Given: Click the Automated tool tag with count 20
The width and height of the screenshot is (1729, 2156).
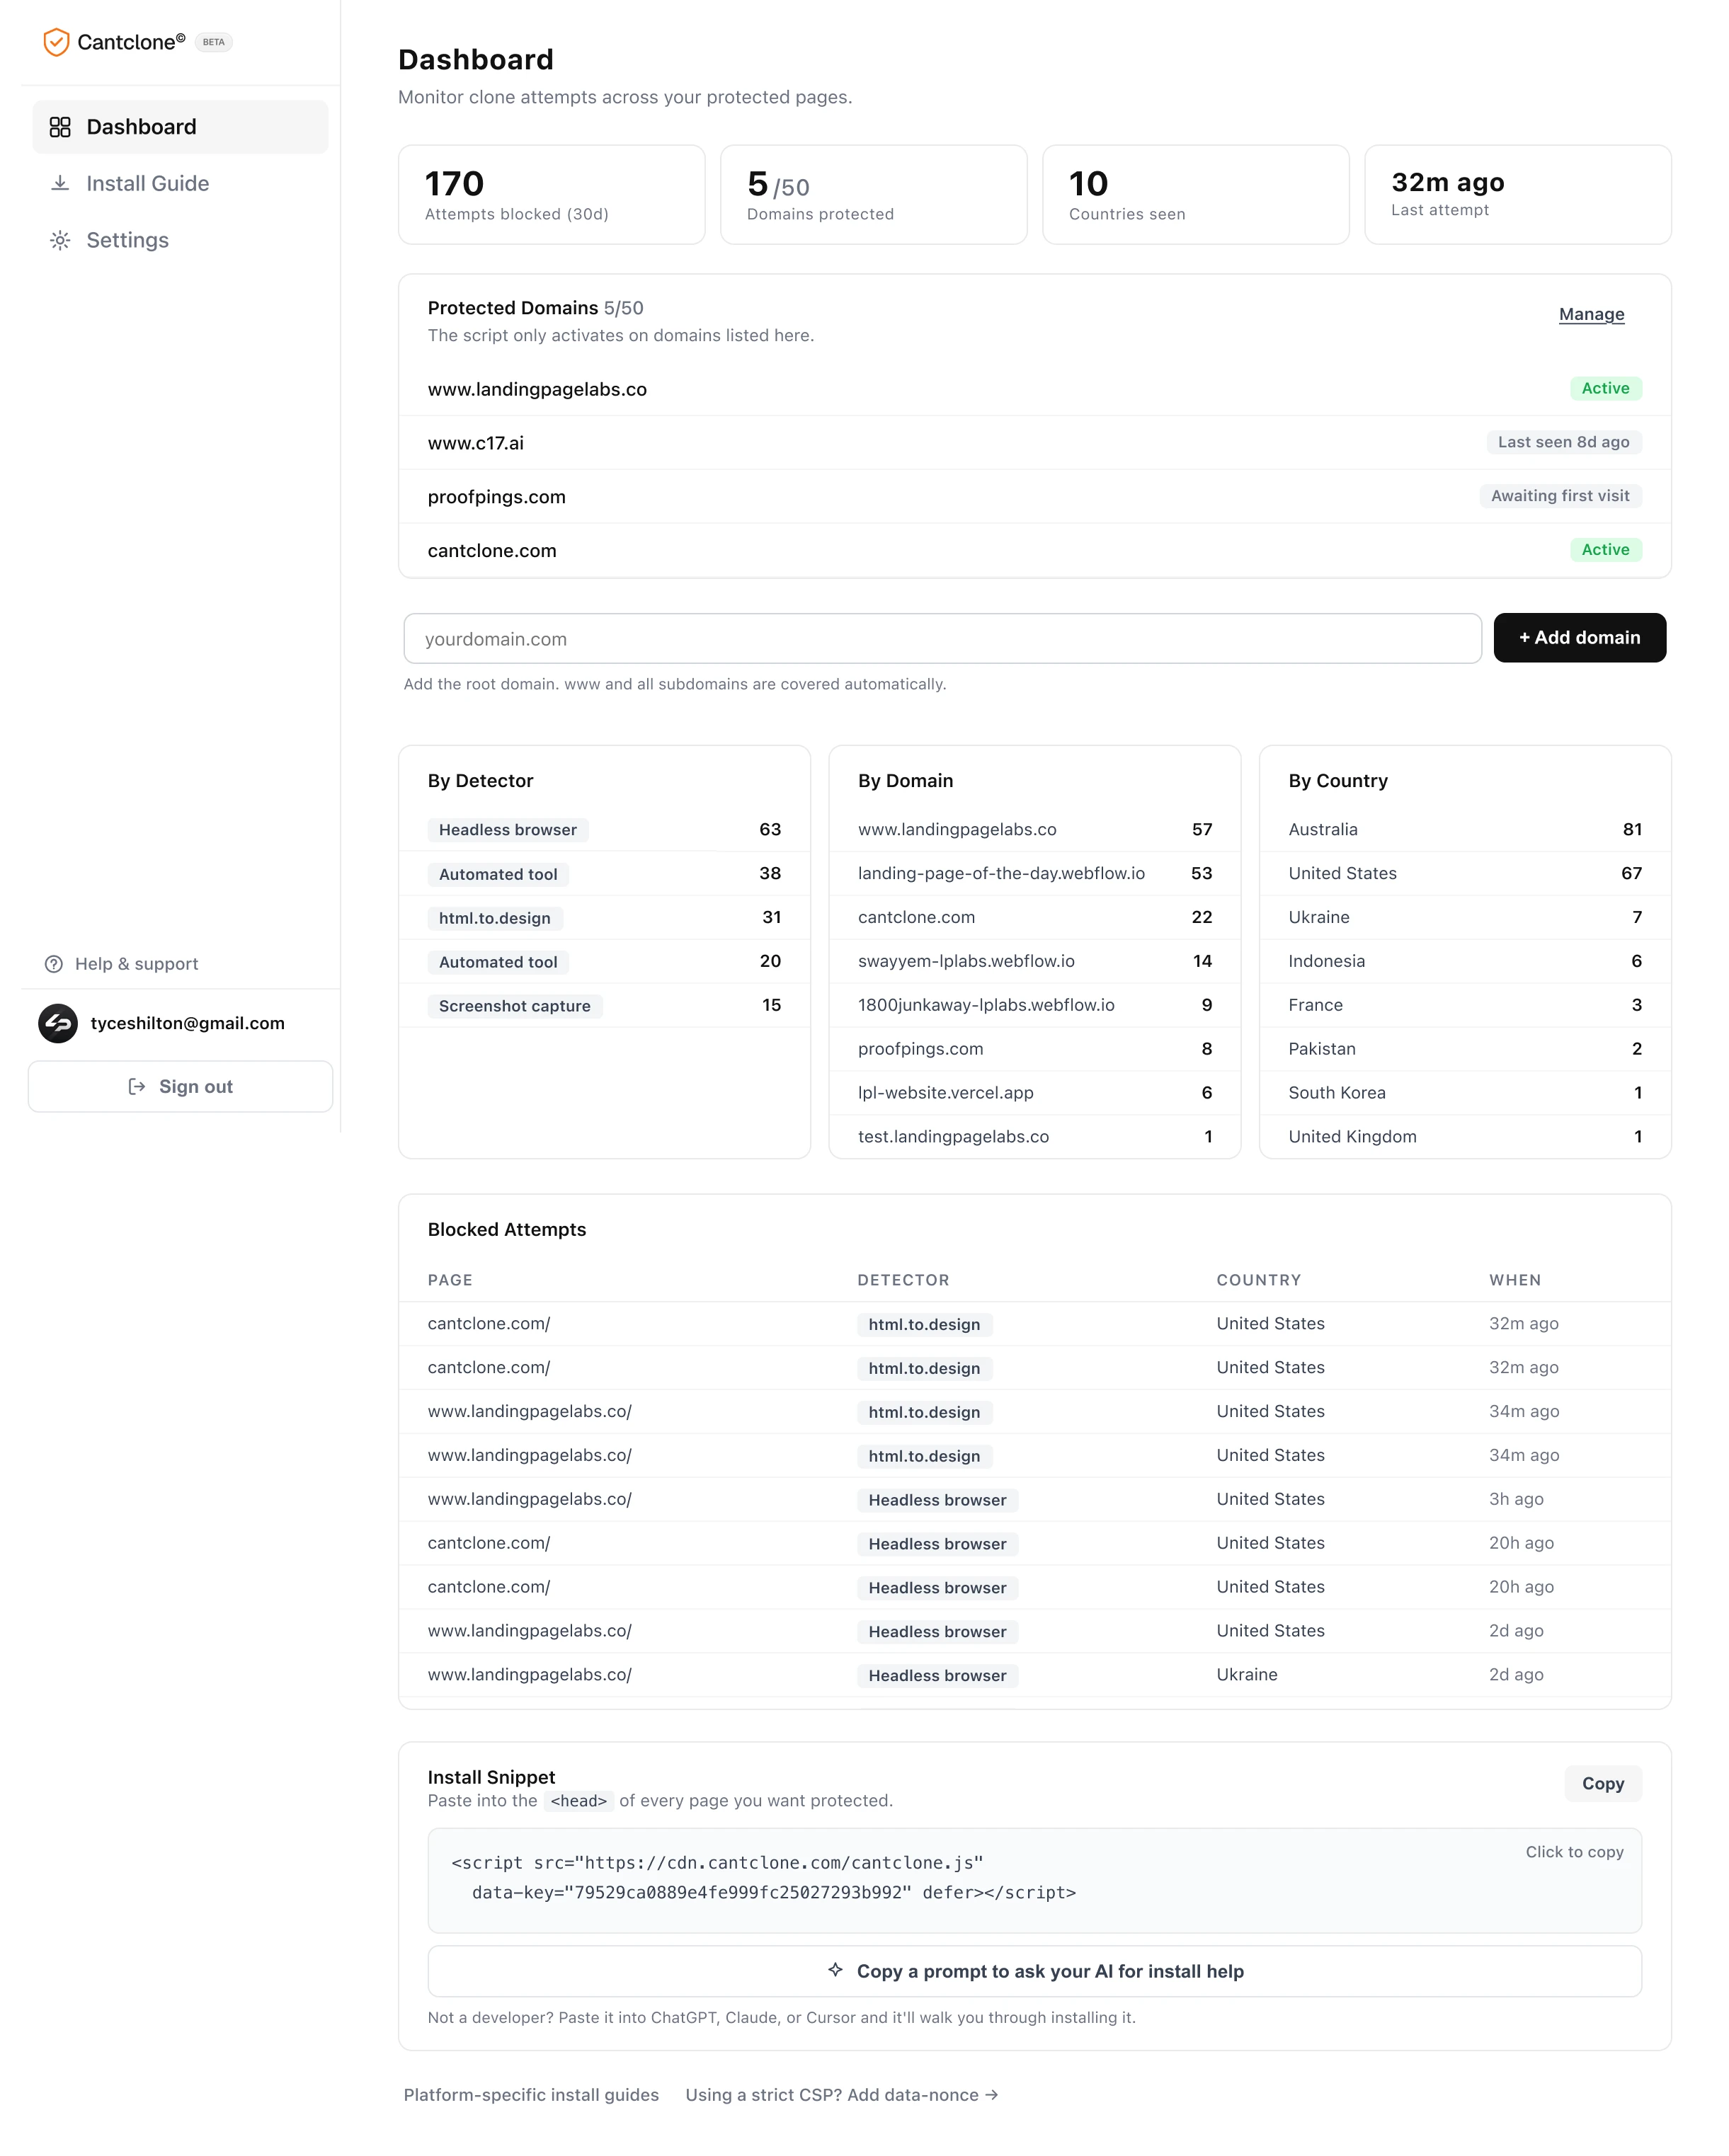Looking at the screenshot, I should [x=498, y=962].
